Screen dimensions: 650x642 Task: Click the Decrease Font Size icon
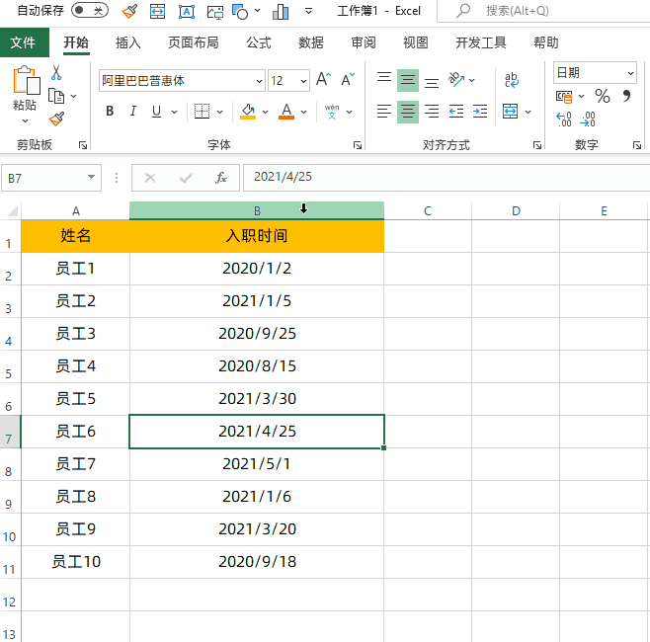pyautogui.click(x=348, y=79)
